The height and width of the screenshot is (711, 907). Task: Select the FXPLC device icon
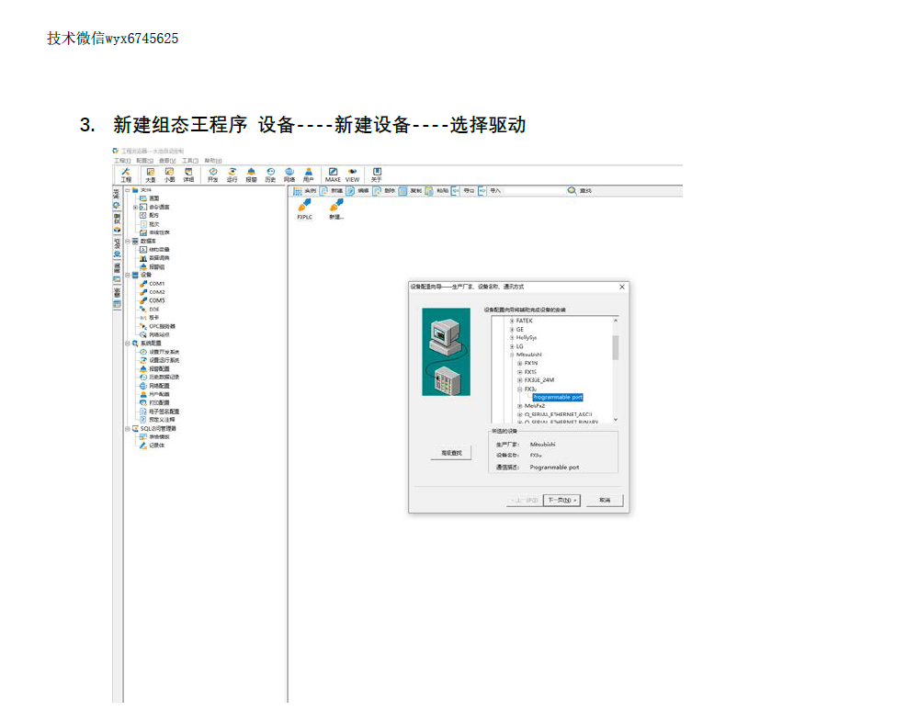pos(304,208)
